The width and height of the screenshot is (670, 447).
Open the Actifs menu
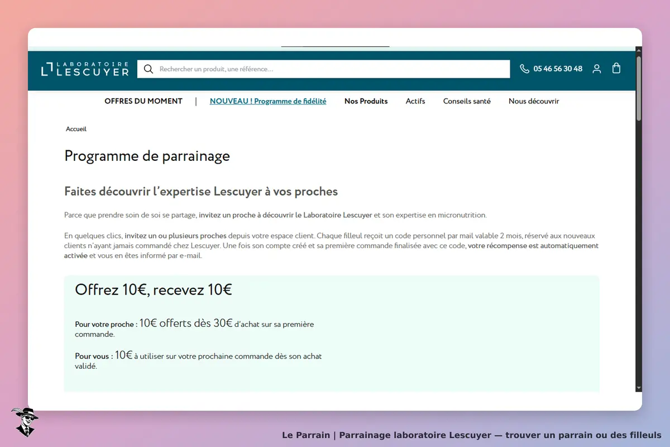click(415, 101)
